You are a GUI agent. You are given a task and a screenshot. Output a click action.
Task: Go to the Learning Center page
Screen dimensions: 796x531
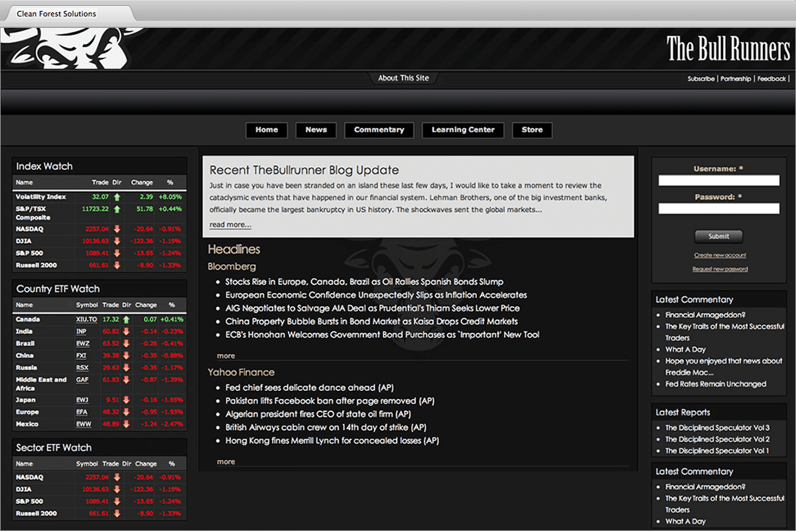pos(463,130)
